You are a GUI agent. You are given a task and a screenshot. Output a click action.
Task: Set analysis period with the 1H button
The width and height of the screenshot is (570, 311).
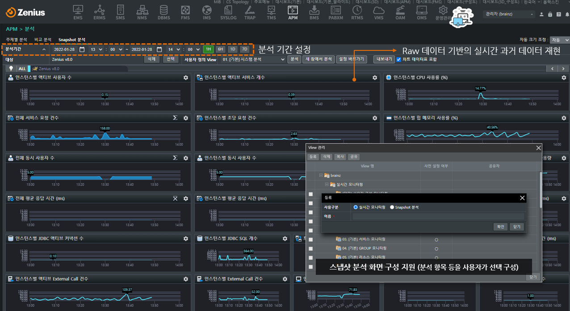(x=208, y=49)
